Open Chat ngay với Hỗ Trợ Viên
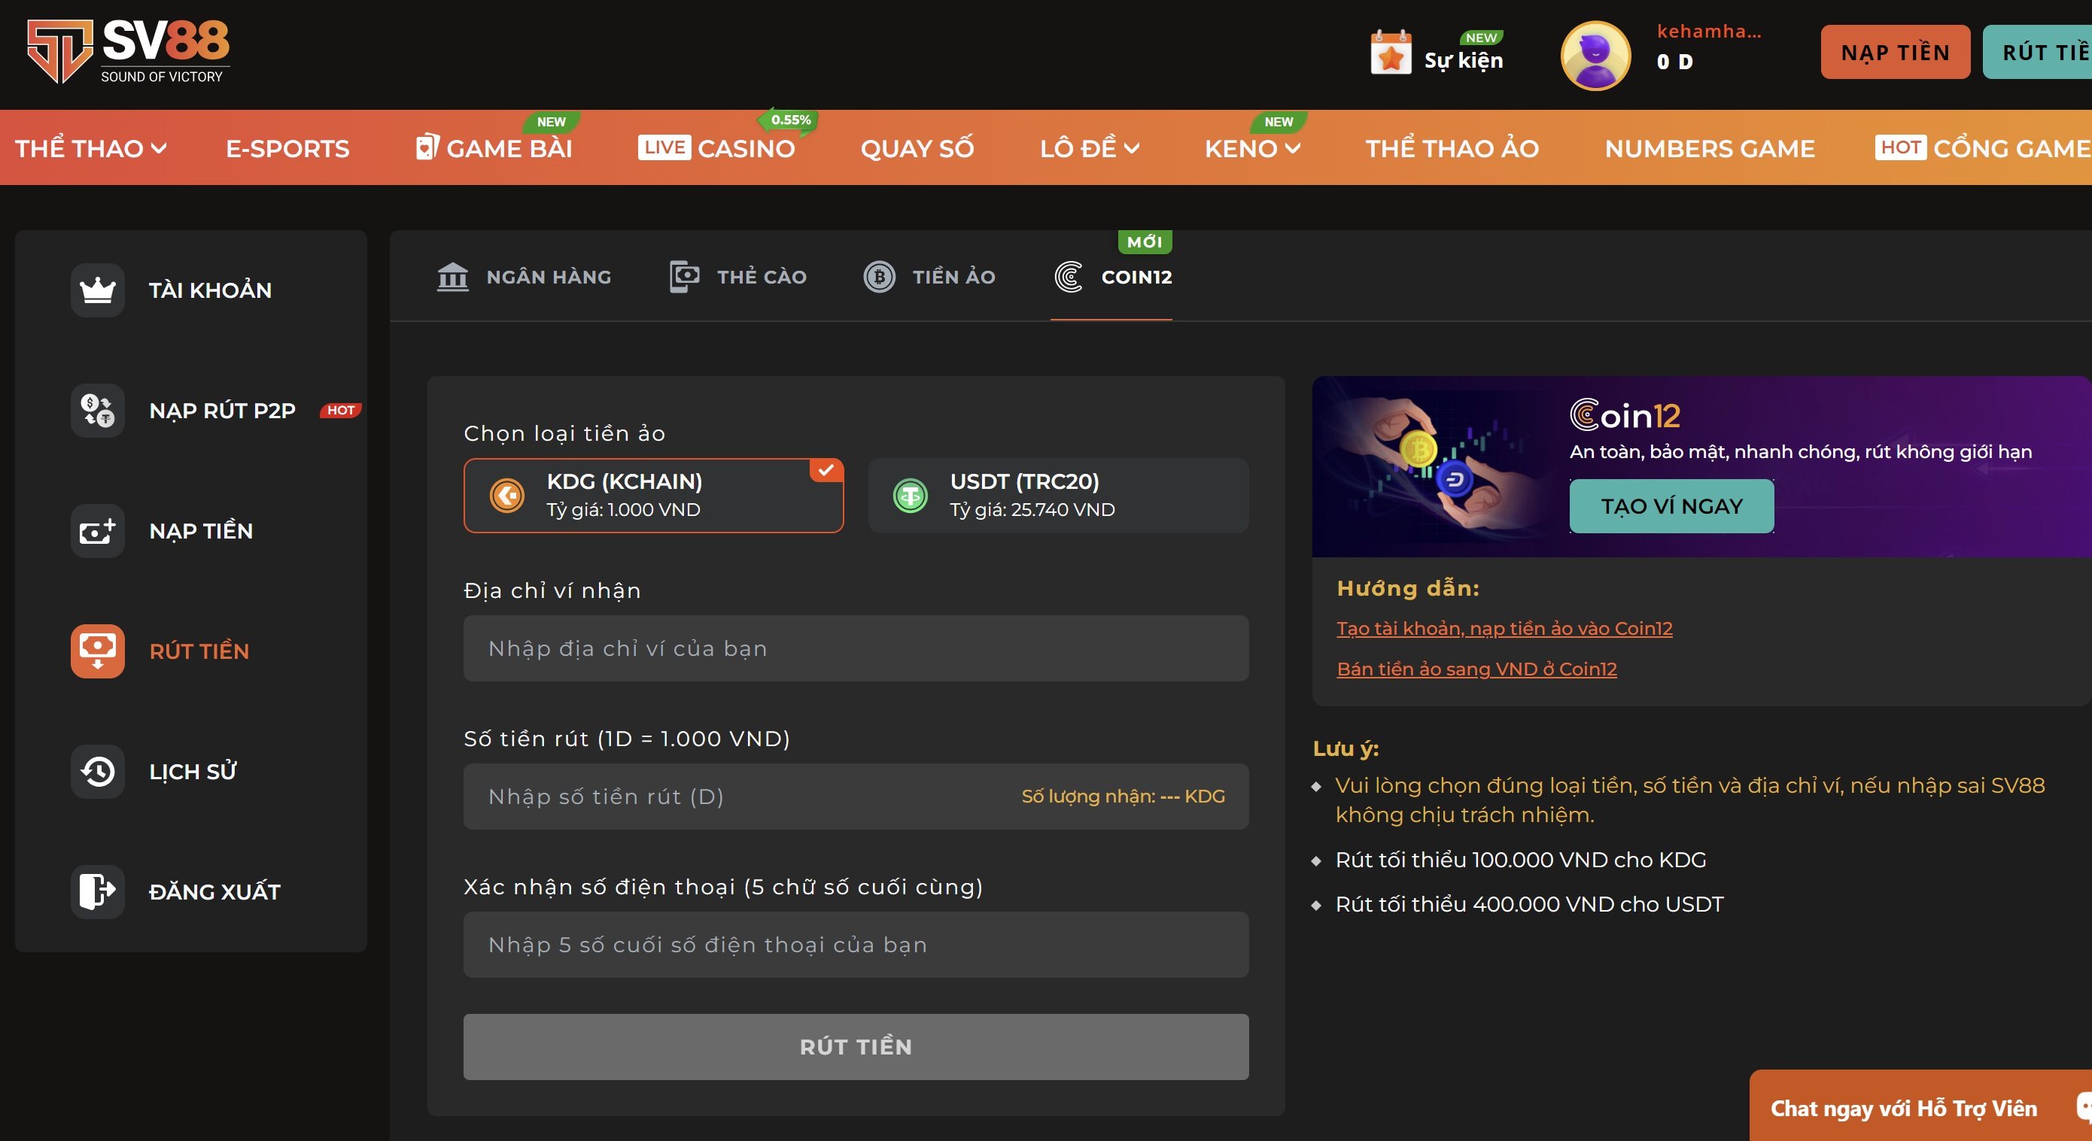The width and height of the screenshot is (2092, 1141). [1920, 1107]
